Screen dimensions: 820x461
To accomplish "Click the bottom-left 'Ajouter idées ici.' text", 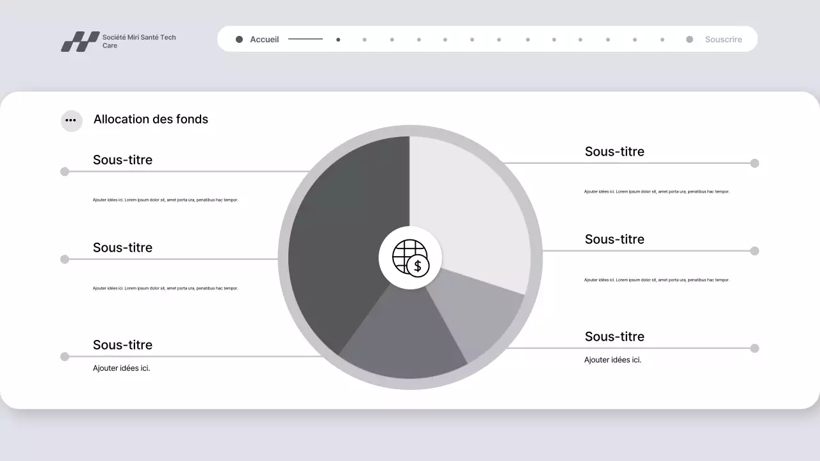I will point(121,368).
